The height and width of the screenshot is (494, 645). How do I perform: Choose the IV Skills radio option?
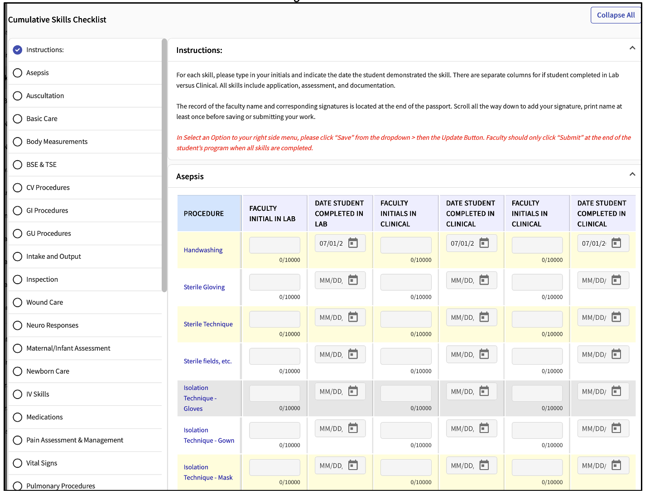pos(18,394)
